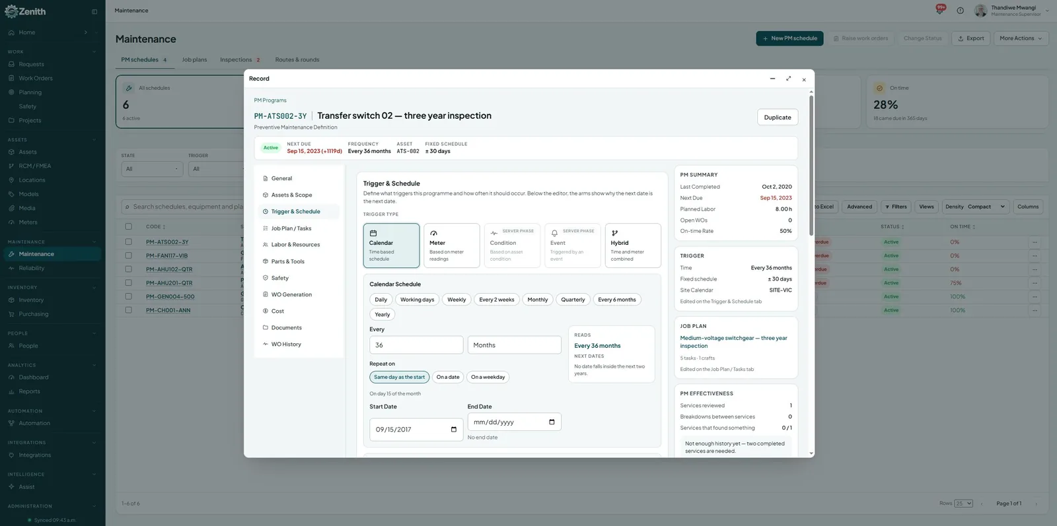Open calendar picker for Start Date

click(453, 430)
